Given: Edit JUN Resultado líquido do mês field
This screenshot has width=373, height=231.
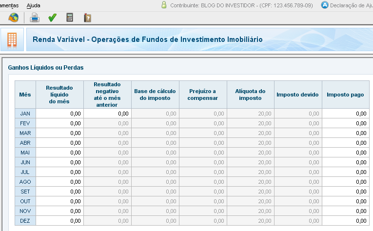Looking at the screenshot, I should coord(59,162).
